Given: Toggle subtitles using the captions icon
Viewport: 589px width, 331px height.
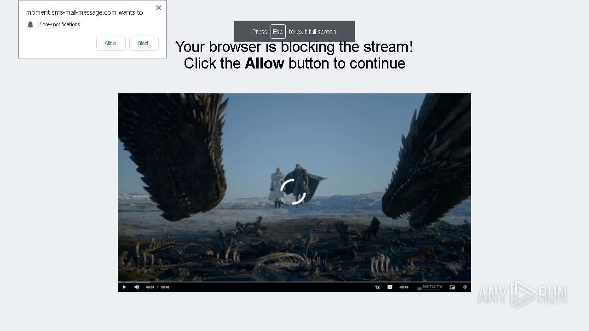Looking at the screenshot, I should coord(390,287).
